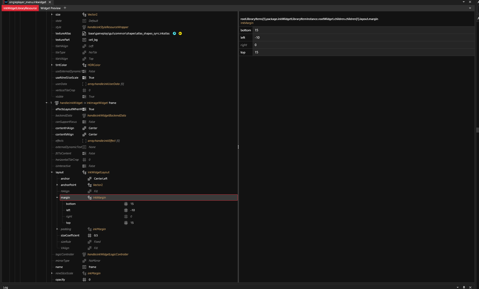Click the string icon beside texturePart
479x289 pixels.
(x=84, y=40)
